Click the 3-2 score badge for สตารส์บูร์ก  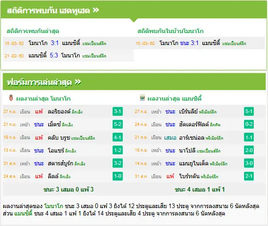[x=118, y=163]
